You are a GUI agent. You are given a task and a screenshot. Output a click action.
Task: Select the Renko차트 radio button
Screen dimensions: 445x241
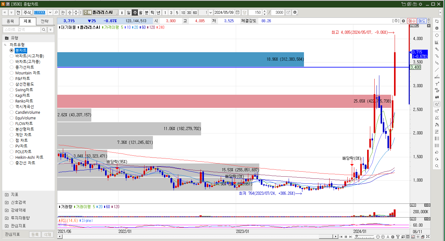12,101
